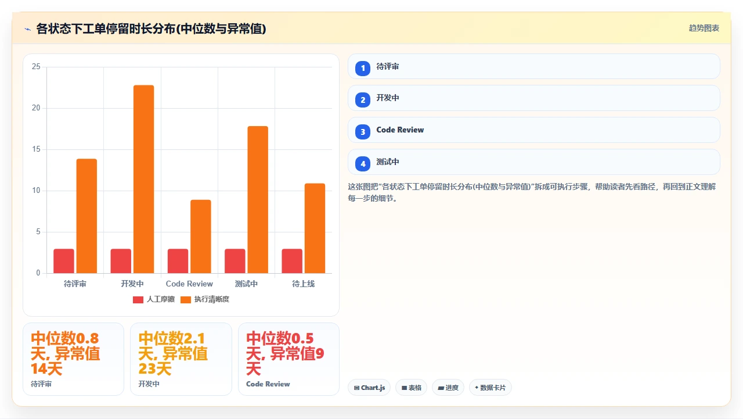Click the 测试中 x-axis label
This screenshot has height=419, width=743.
point(246,284)
